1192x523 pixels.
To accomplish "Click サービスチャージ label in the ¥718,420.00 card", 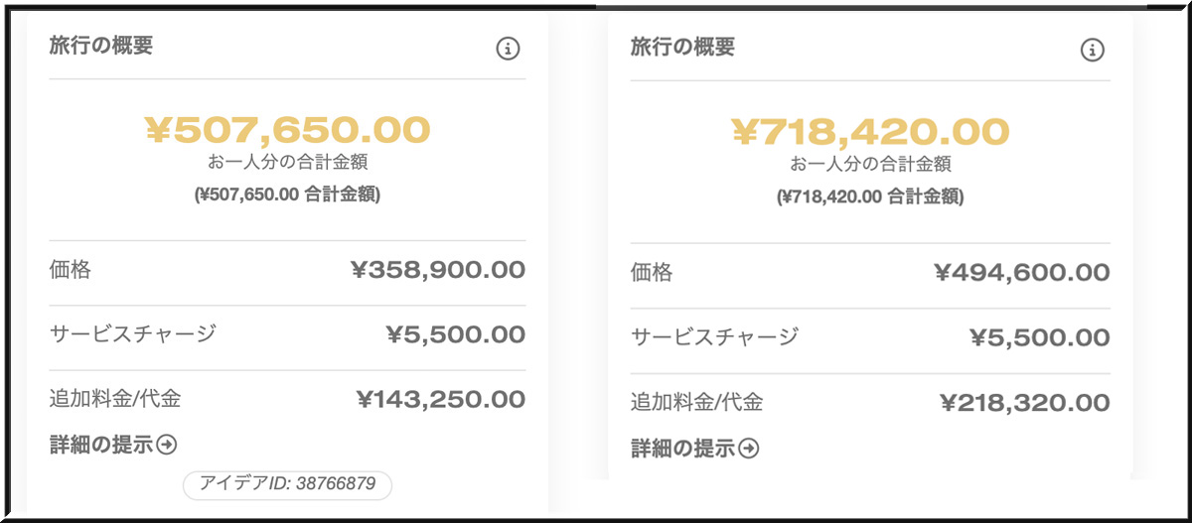I will [x=714, y=337].
